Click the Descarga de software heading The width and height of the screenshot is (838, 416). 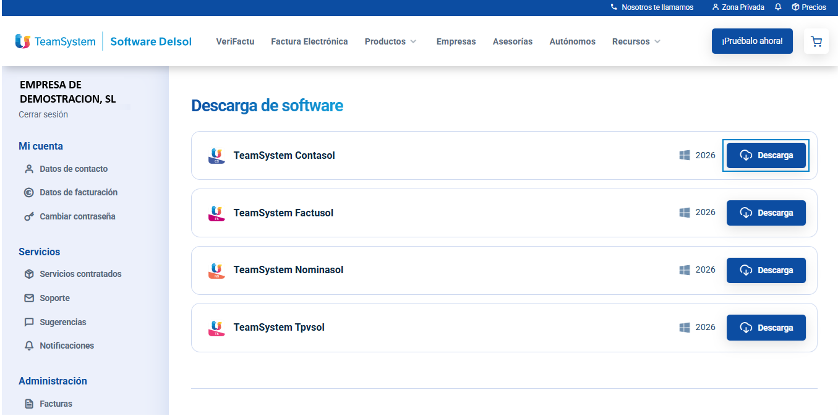pyautogui.click(x=267, y=106)
